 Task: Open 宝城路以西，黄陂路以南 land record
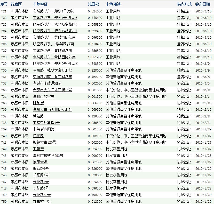[x=53, y=51]
